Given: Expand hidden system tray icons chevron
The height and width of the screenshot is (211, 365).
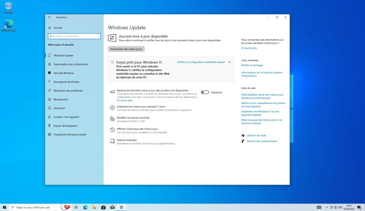Looking at the screenshot, I should click(x=327, y=207).
